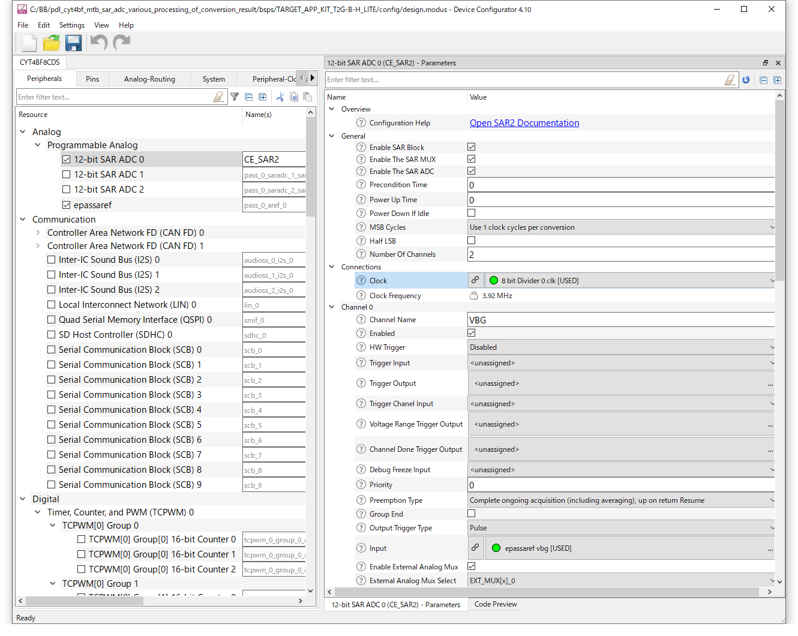The width and height of the screenshot is (798, 636).
Task: Click the parameters panel vertical scrollbar
Action: click(779, 191)
